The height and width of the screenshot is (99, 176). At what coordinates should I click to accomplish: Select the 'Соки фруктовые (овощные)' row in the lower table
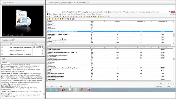coord(110,73)
